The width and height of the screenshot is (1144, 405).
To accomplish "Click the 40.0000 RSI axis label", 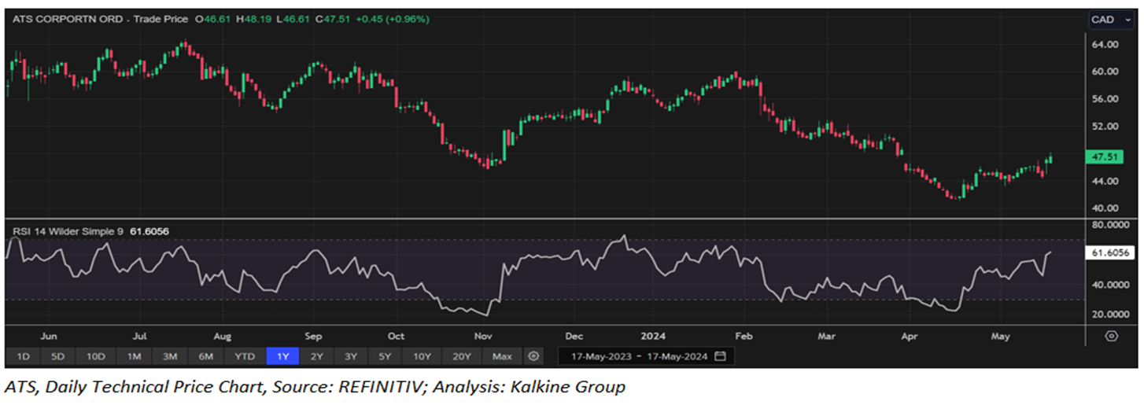I will pos(1110,285).
